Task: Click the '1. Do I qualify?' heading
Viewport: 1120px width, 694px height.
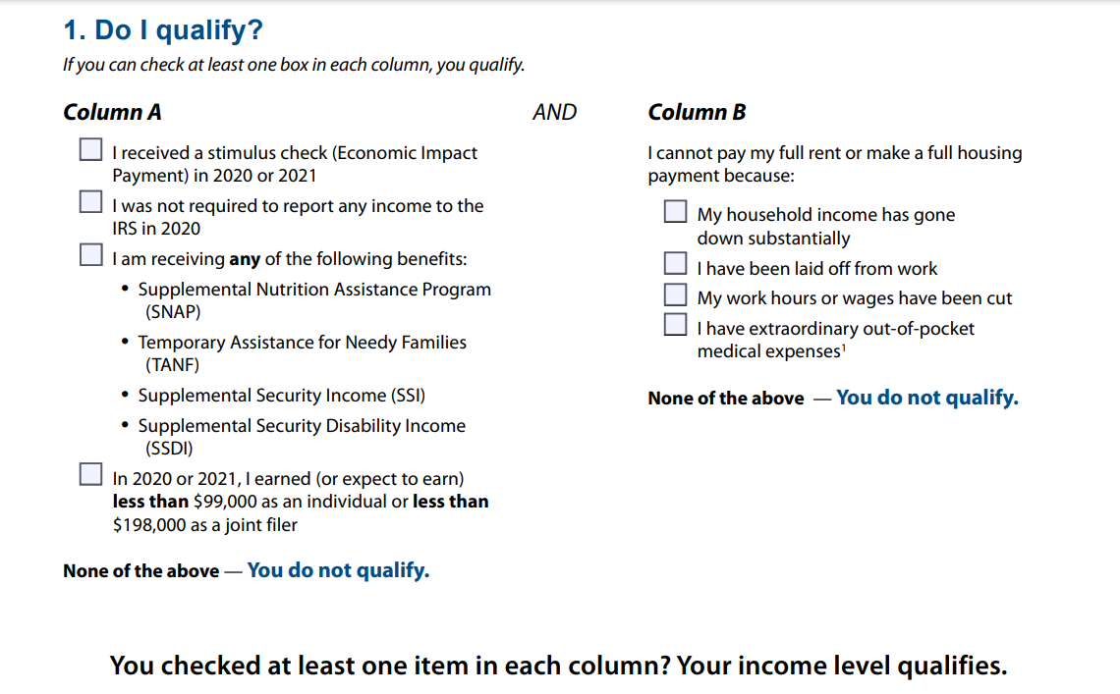Action: pyautogui.click(x=163, y=30)
